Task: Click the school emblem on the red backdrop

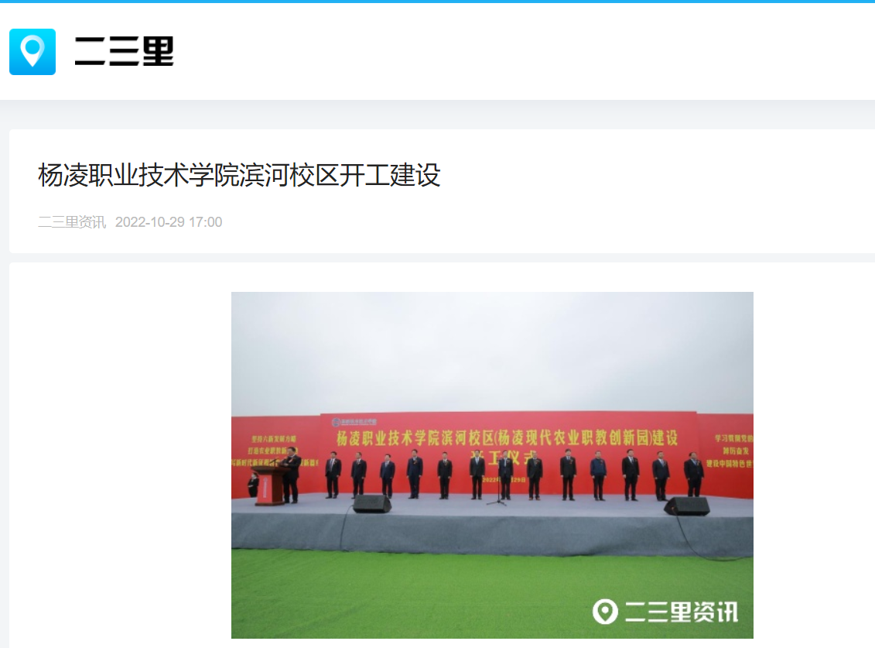Action: [336, 422]
